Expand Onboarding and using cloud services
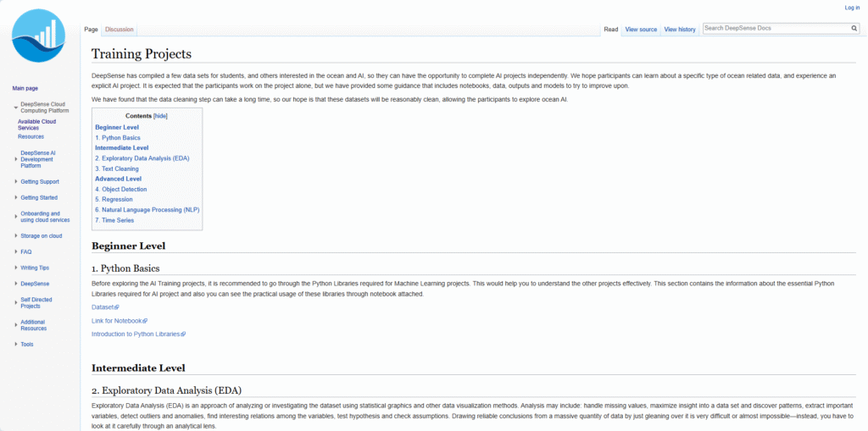The height and width of the screenshot is (431, 868). pyautogui.click(x=16, y=217)
